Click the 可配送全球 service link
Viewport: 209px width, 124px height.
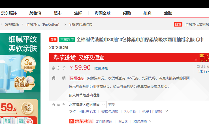[87, 111]
